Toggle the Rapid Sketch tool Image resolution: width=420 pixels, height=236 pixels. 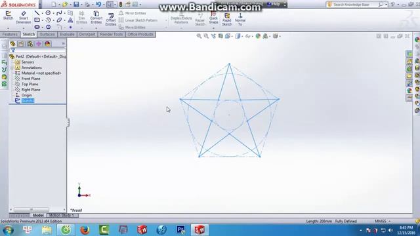pyautogui.click(x=227, y=19)
